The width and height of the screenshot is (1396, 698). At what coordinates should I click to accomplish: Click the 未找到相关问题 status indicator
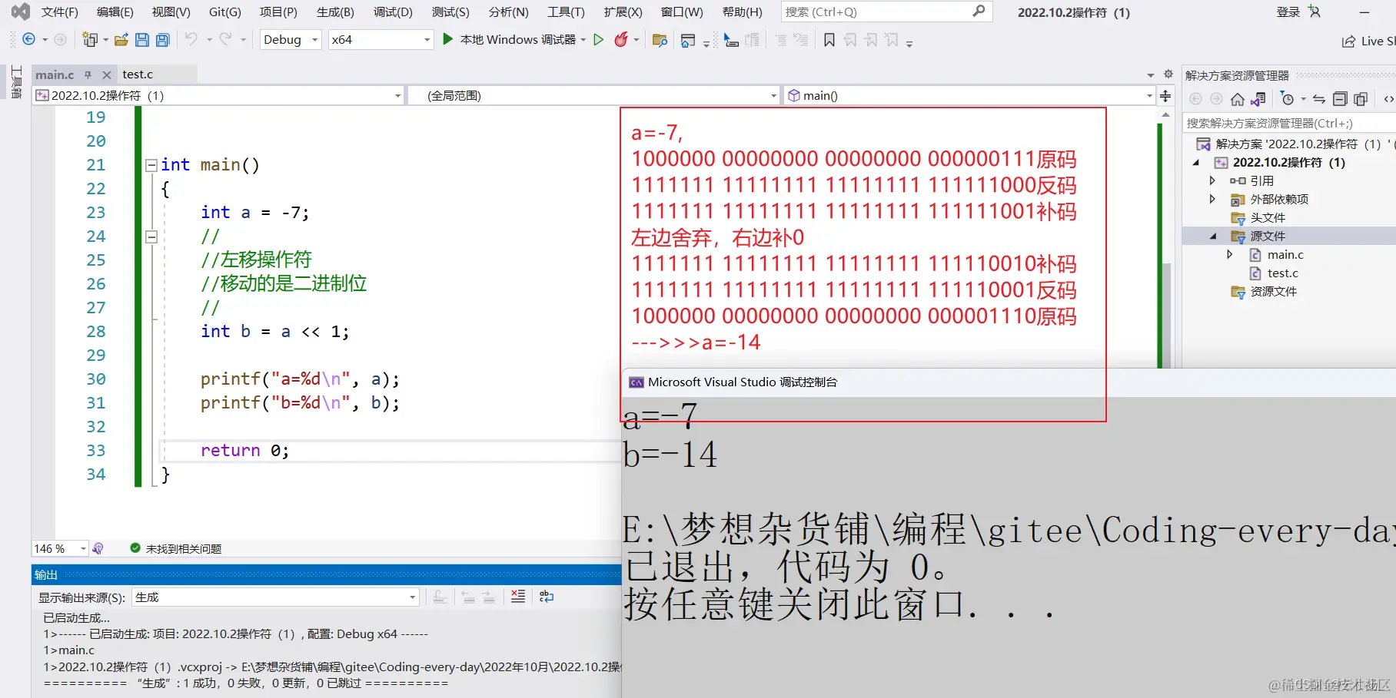point(176,548)
